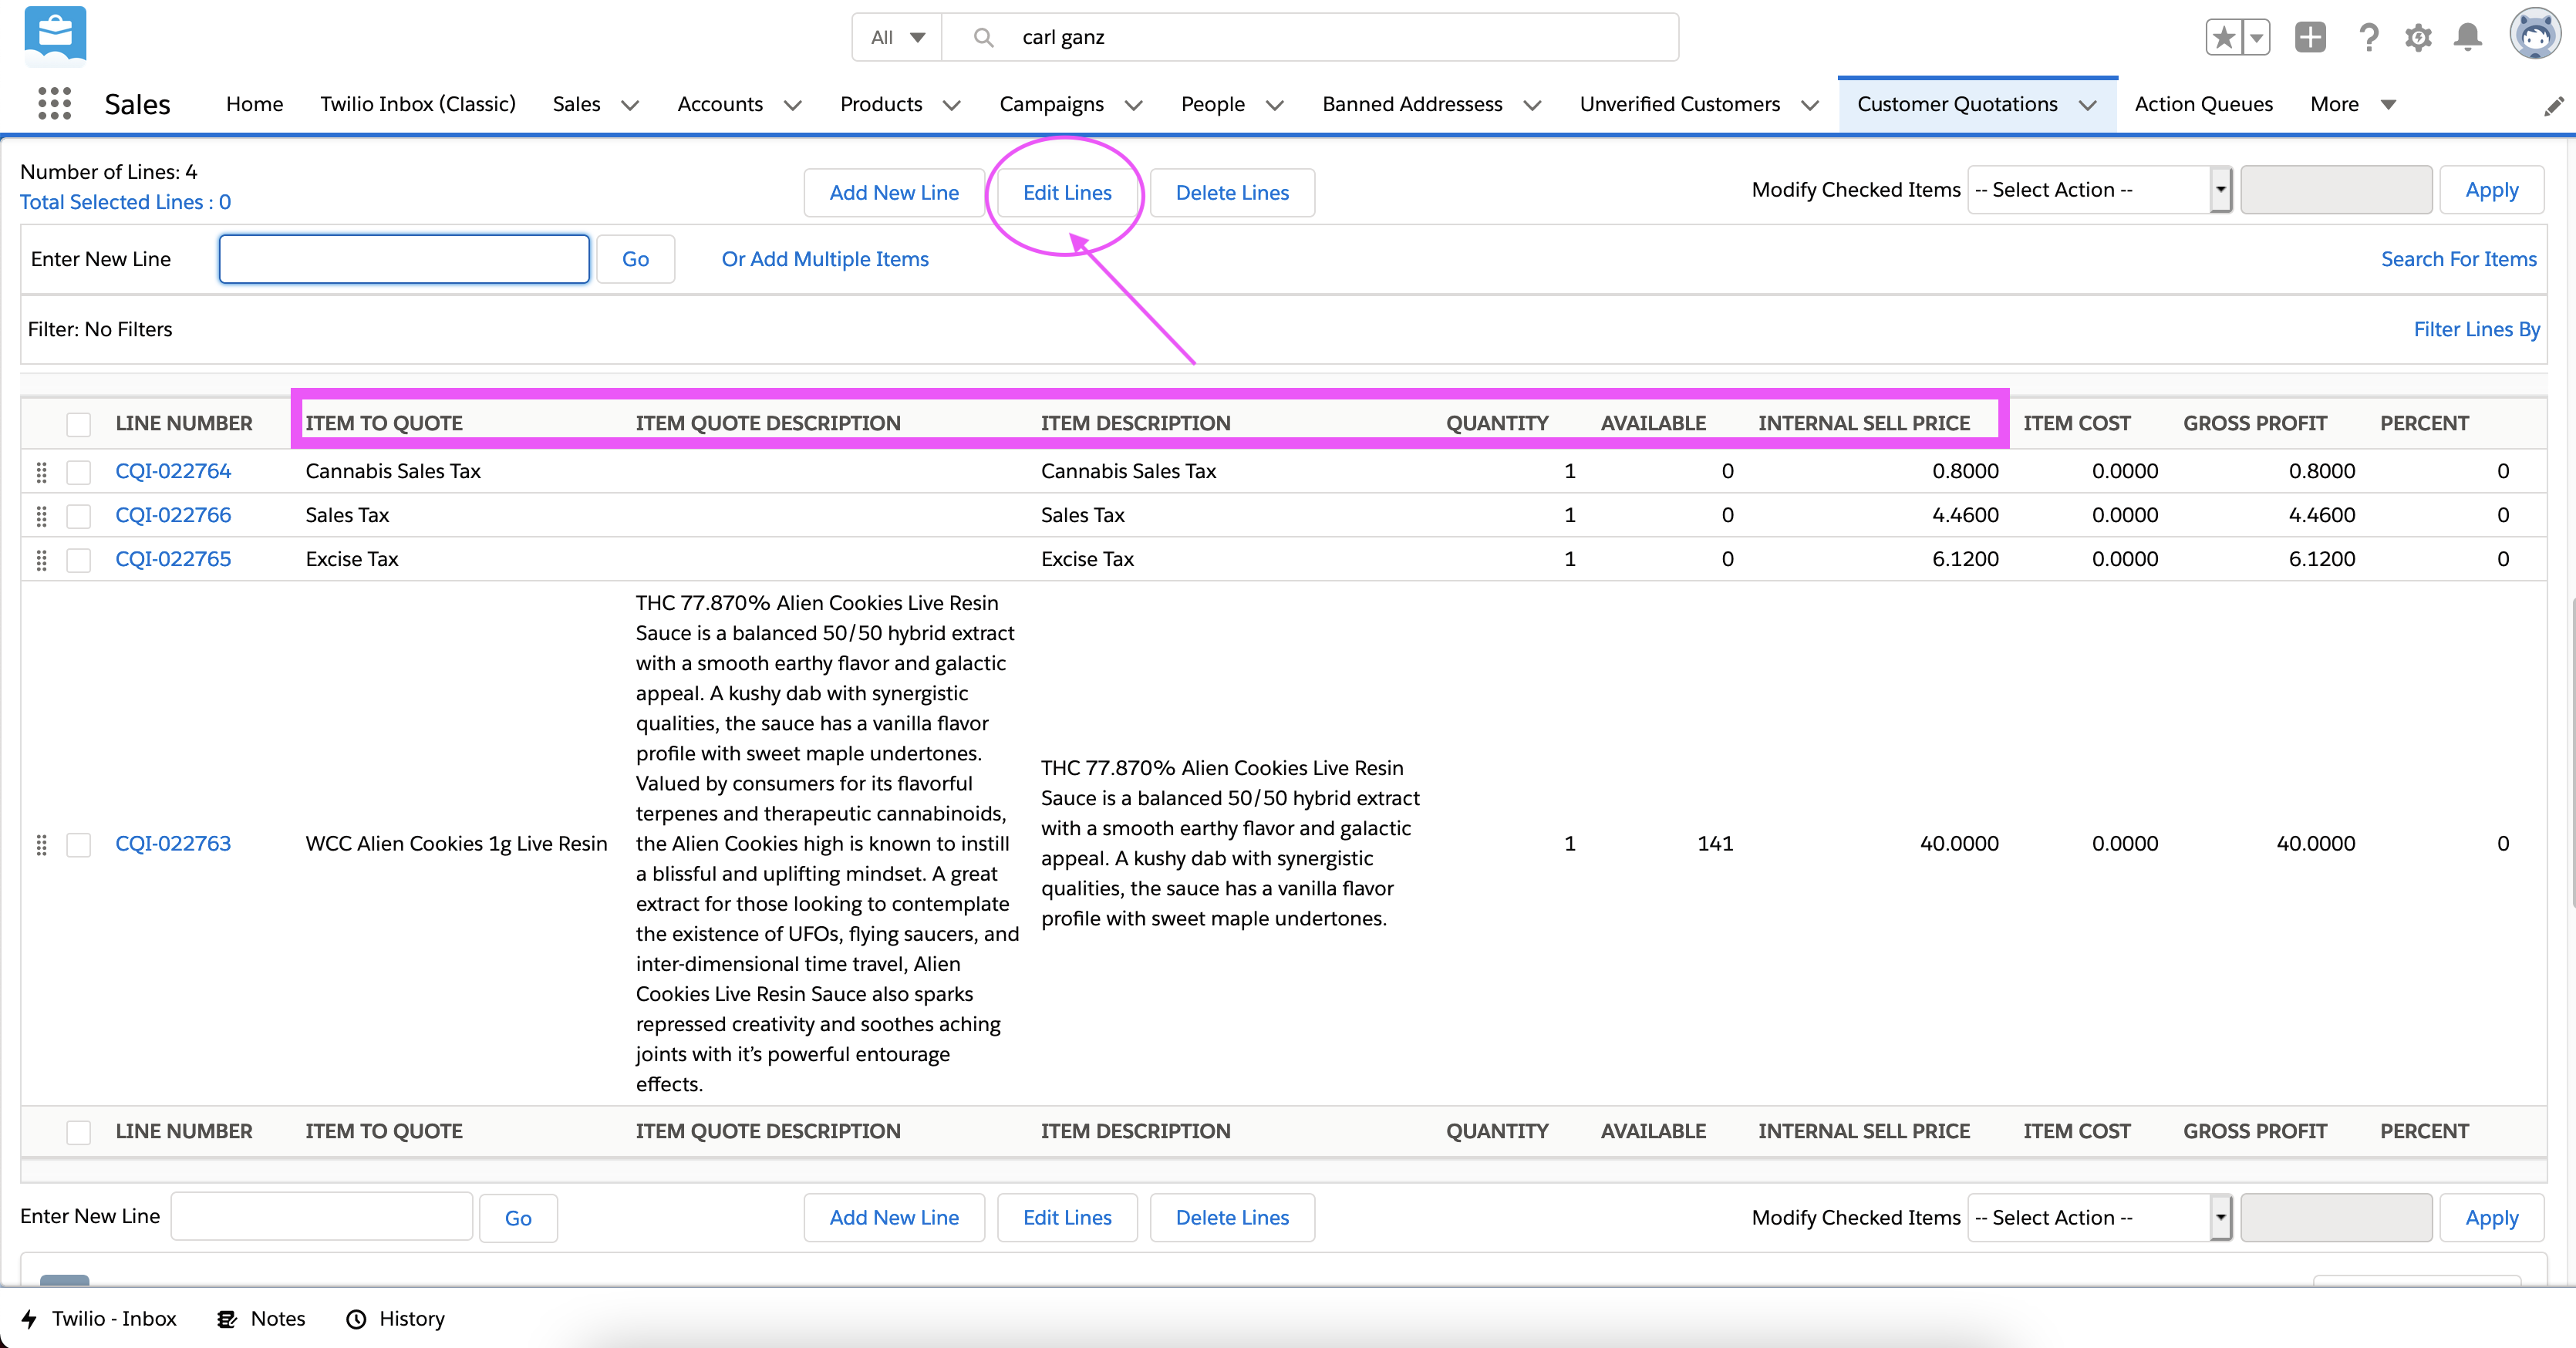Click Filter Lines By link
This screenshot has height=1348, width=2576.
2476,329
